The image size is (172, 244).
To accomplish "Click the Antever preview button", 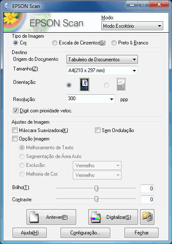I will (x=51, y=217).
